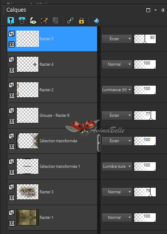The height and width of the screenshot is (234, 167).
Task: Hide the Raster 1 layer eye
Action: tap(12, 223)
